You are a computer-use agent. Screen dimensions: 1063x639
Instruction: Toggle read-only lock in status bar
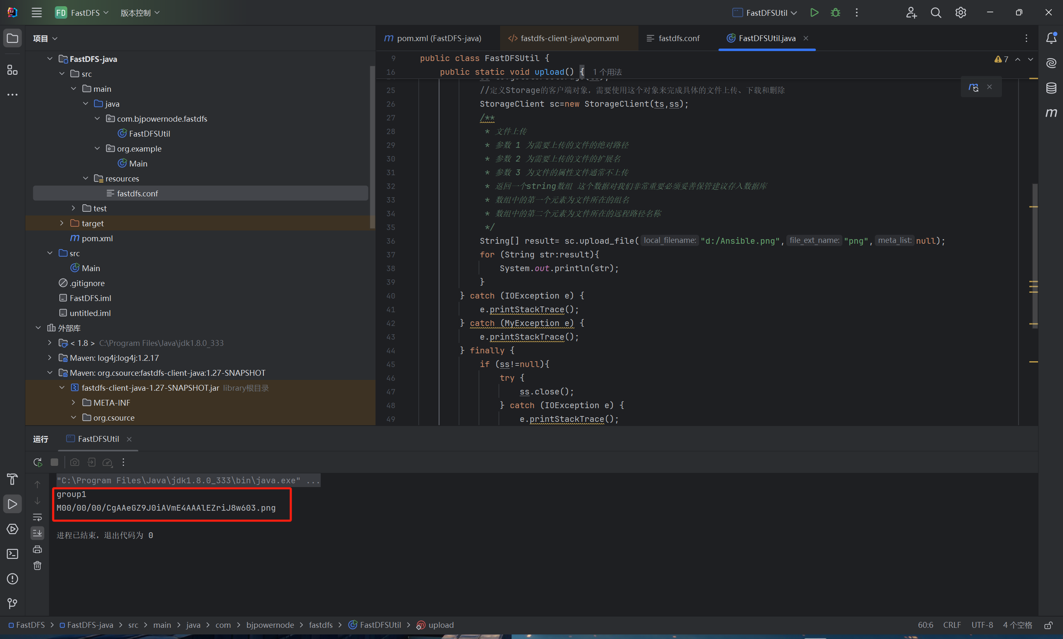[1048, 625]
